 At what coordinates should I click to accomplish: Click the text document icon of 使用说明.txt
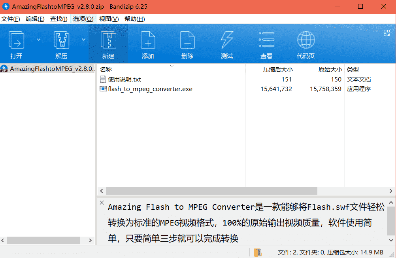[103, 80]
